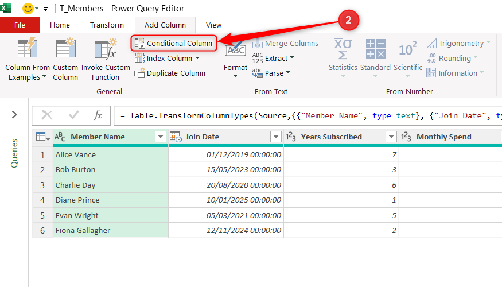Click the 05/03/2021 00:00:00 cell

point(226,216)
